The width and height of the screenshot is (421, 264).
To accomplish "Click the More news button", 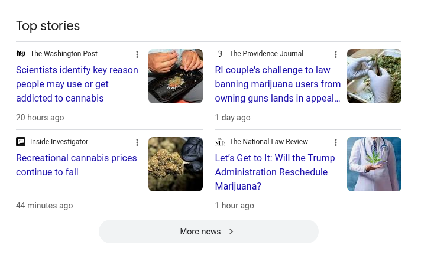I will click(200, 232).
